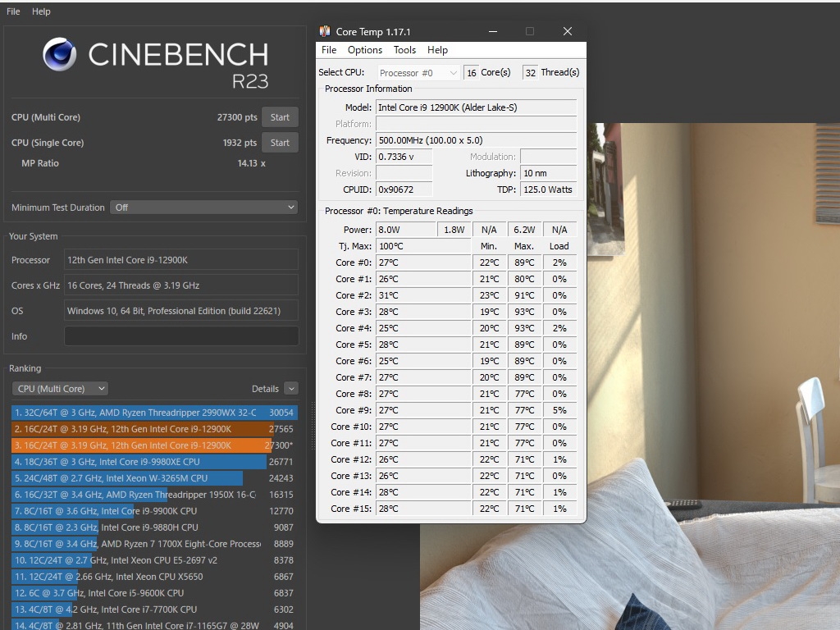Expand the ranking Details dropdown arrow
Viewport: 840px width, 630px height.
pos(291,388)
